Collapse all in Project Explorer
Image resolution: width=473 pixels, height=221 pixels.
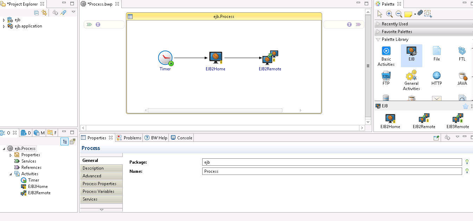(x=36, y=13)
